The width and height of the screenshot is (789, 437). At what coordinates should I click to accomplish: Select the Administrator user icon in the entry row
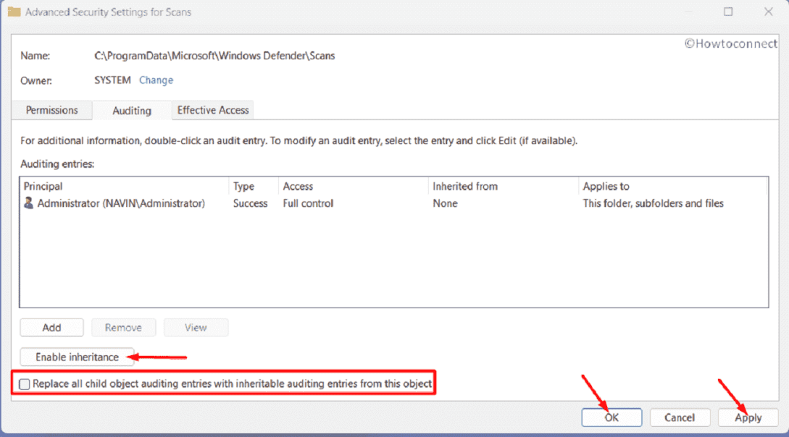click(28, 203)
